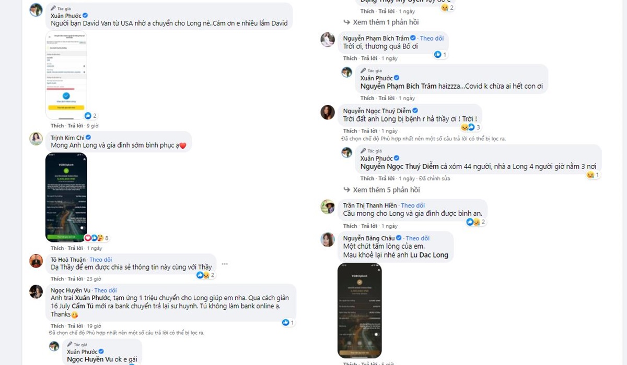The height and width of the screenshot is (365, 627).
Task: Click Nguyễn Băng Châu's profile avatar
Action: tap(328, 239)
